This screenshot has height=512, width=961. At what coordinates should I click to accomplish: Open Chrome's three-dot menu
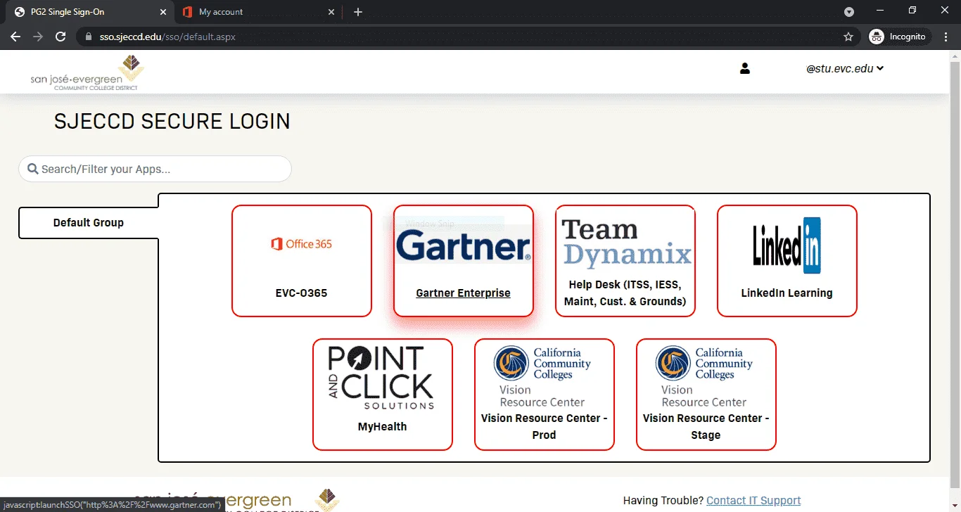tap(947, 37)
